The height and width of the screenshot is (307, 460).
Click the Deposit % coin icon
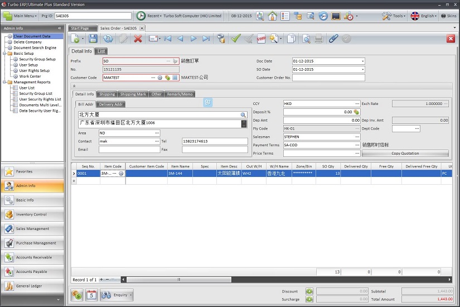pyautogui.click(x=356, y=112)
